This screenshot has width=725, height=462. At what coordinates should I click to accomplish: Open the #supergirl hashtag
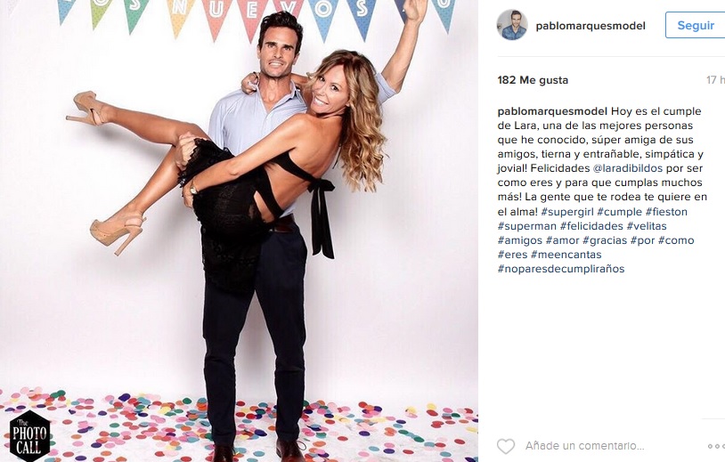pos(567,212)
